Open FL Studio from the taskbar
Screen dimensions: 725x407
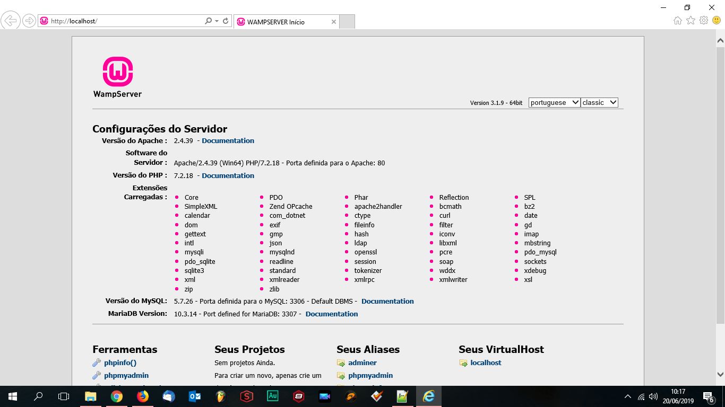coord(221,396)
